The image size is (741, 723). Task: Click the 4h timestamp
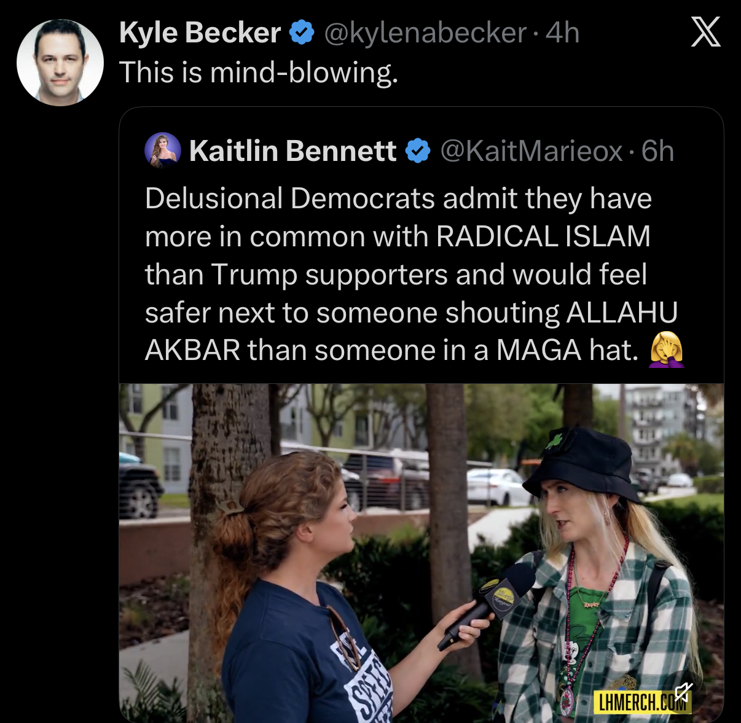pyautogui.click(x=563, y=33)
